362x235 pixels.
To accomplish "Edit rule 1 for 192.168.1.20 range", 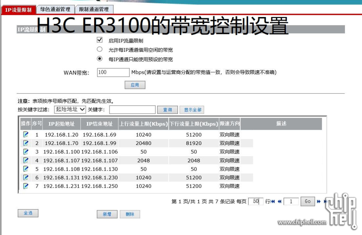I will pos(26,134).
